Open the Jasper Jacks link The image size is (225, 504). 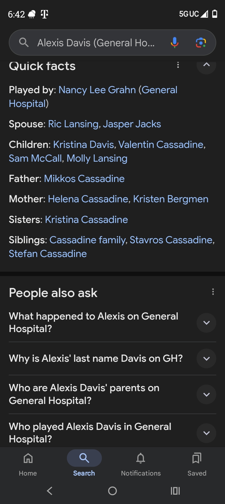tap(132, 124)
